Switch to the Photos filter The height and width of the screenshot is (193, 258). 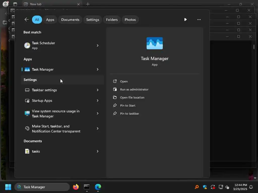(130, 20)
